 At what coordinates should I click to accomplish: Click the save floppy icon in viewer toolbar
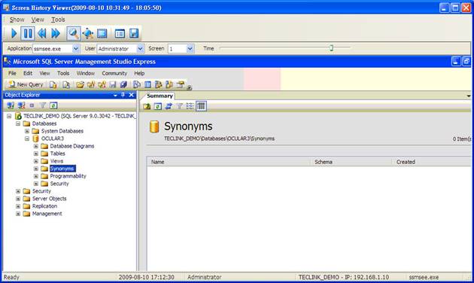(x=134, y=33)
